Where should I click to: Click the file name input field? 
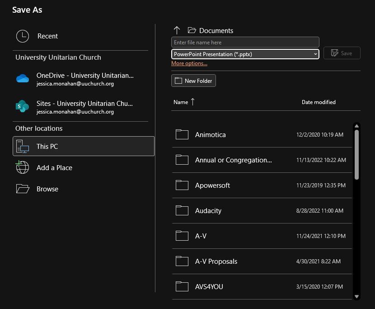[245, 42]
